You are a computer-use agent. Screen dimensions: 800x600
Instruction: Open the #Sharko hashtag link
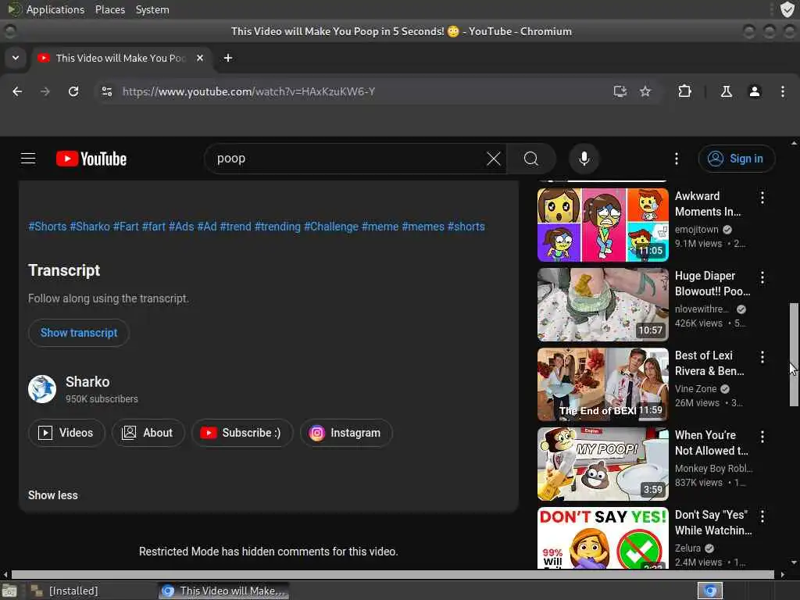pyautogui.click(x=90, y=227)
